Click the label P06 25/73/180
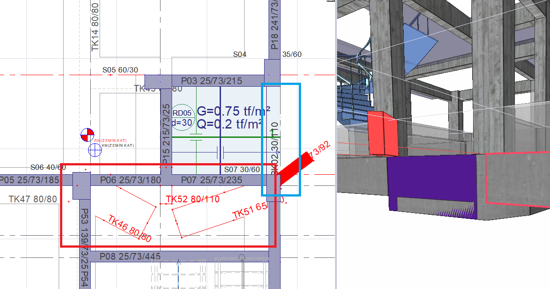The width and height of the screenshot is (550, 289). click(x=130, y=180)
